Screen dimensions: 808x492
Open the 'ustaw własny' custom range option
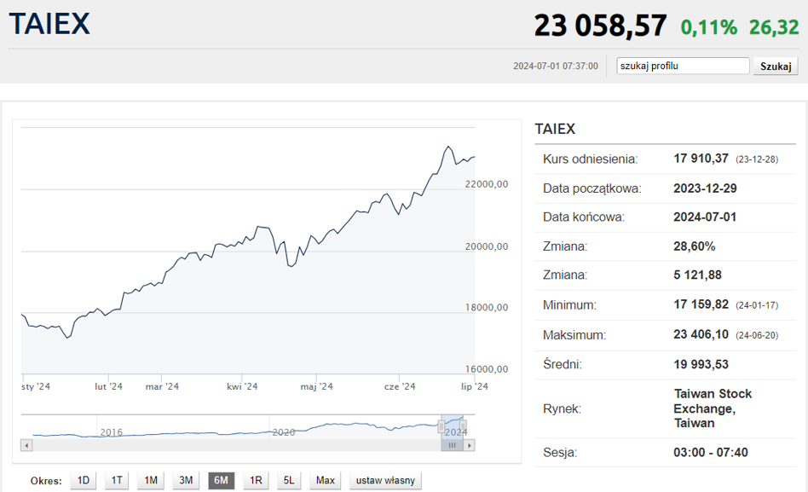click(x=385, y=480)
